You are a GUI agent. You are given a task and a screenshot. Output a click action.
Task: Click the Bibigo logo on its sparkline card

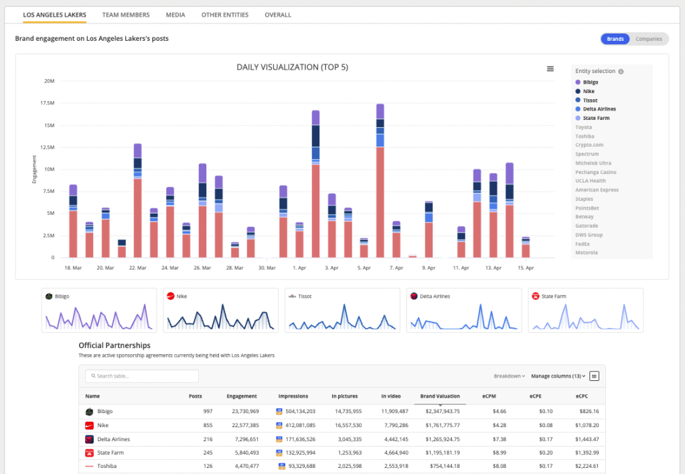coord(48,295)
